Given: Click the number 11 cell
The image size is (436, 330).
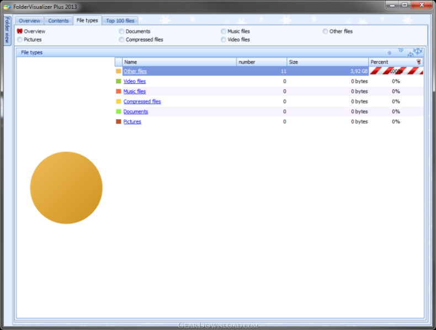Looking at the screenshot, I should click(x=262, y=71).
